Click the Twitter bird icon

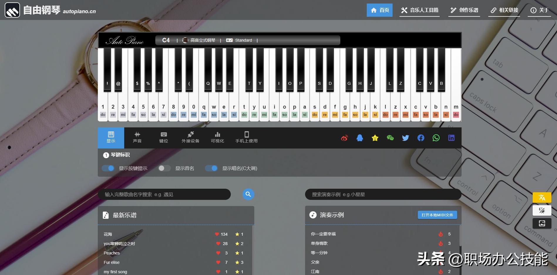[x=405, y=138]
